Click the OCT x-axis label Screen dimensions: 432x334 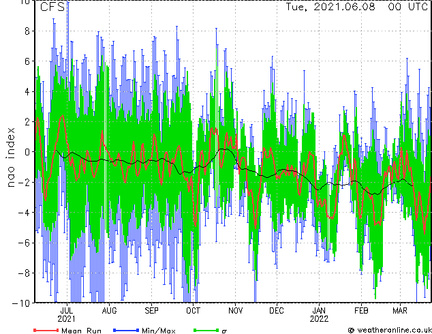point(193,311)
